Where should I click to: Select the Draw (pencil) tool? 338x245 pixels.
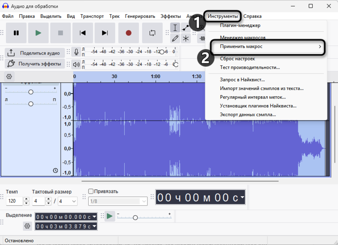[175, 39]
